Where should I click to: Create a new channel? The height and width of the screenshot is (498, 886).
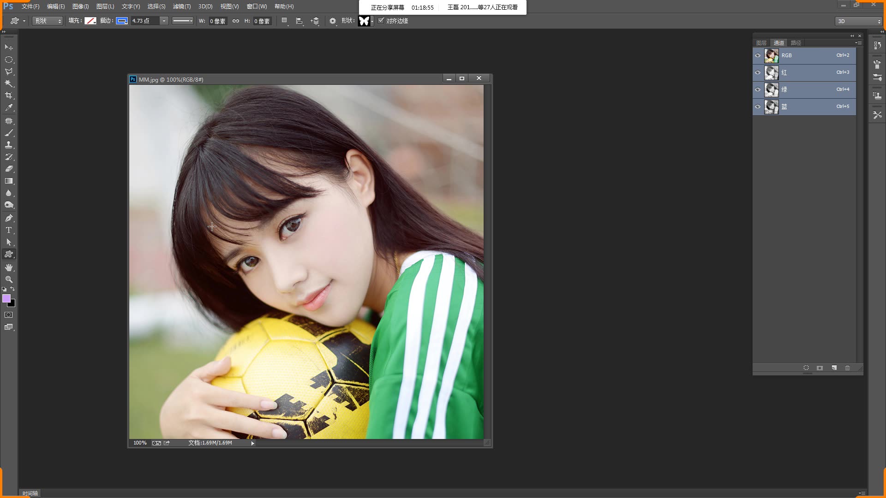(x=834, y=368)
